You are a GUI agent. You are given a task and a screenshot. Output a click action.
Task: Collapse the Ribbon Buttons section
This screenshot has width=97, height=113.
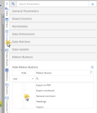click(x=53, y=57)
